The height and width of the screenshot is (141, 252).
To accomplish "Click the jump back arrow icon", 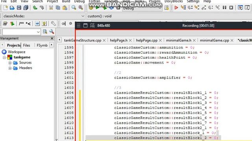I will coord(64,23).
